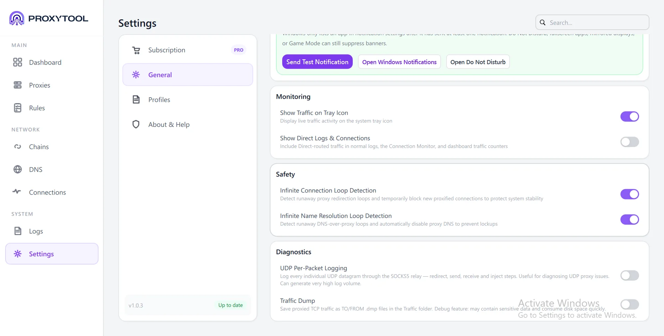664x336 pixels.
Task: Open the Subscription settings tab
Action: (188, 50)
